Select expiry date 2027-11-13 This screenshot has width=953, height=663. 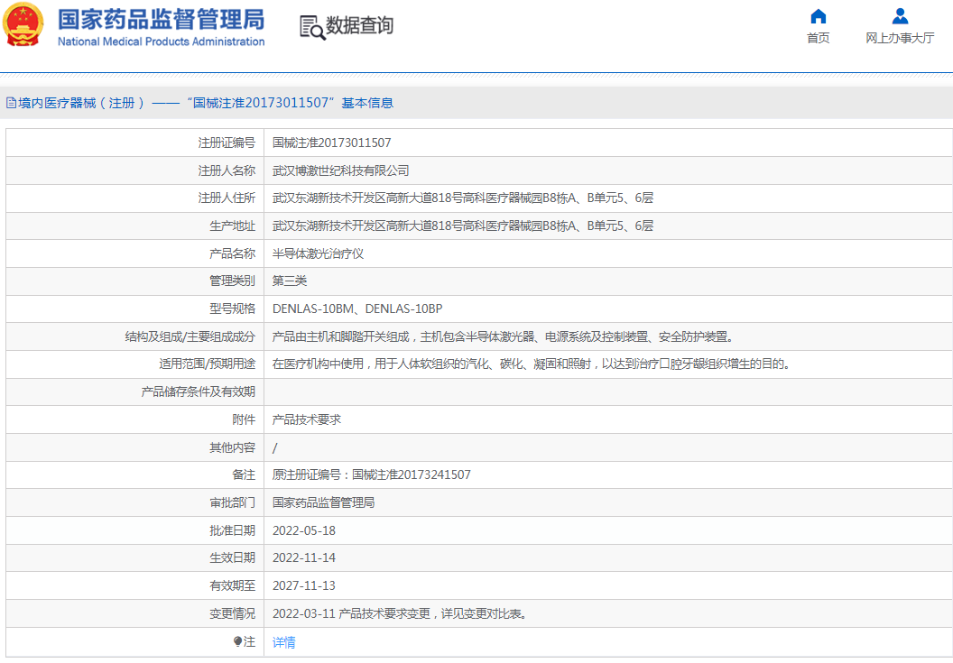click(x=304, y=585)
